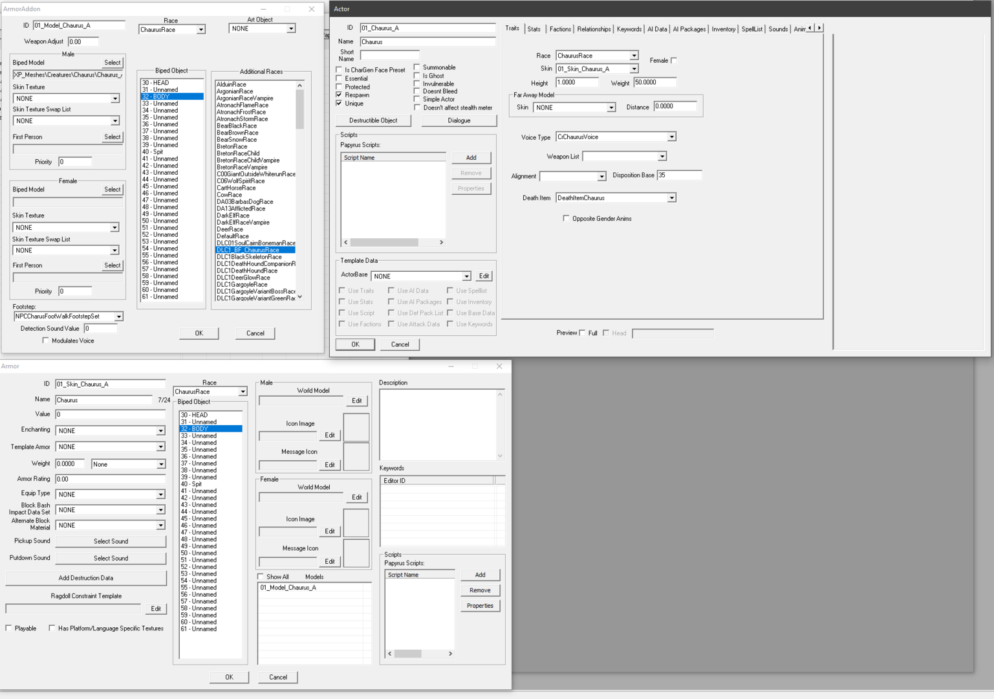Open the ActorBase template dropdown
This screenshot has width=994, height=699.
click(466, 276)
